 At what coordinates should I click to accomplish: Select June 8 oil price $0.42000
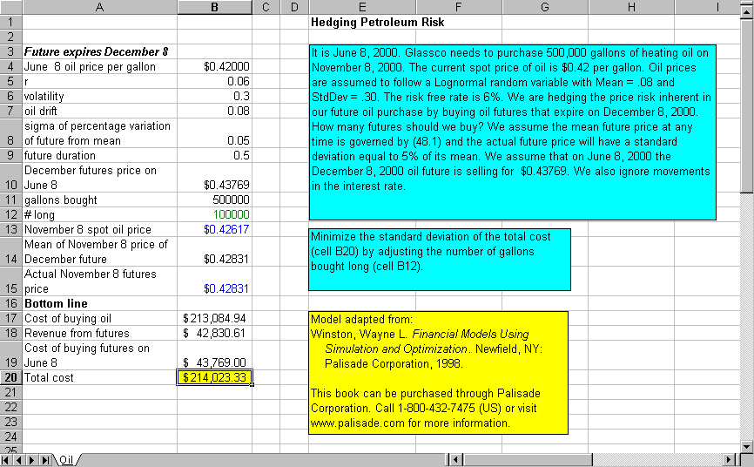[214, 66]
